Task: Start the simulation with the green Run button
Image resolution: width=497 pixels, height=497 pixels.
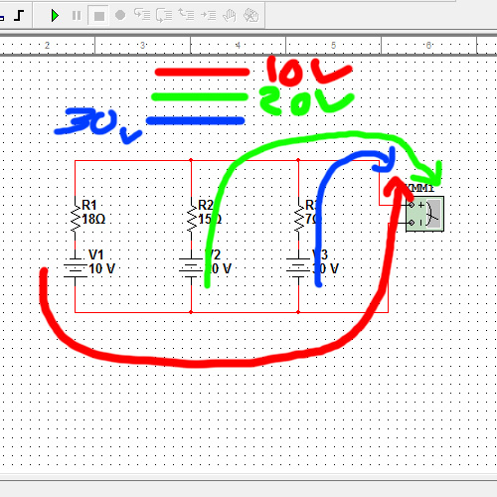Action: click(x=55, y=16)
